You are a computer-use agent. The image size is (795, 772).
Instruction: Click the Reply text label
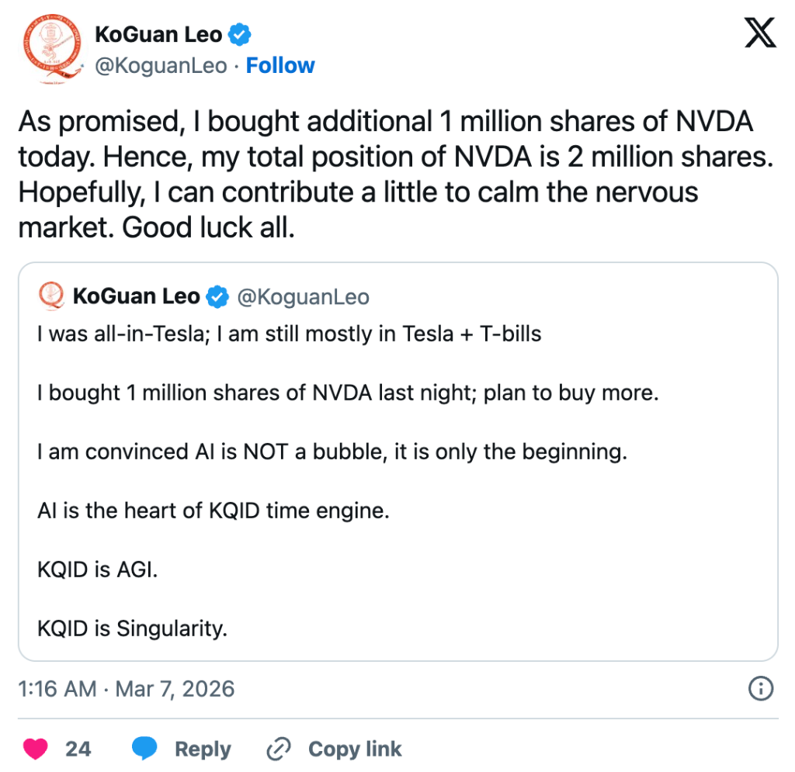[203, 749]
